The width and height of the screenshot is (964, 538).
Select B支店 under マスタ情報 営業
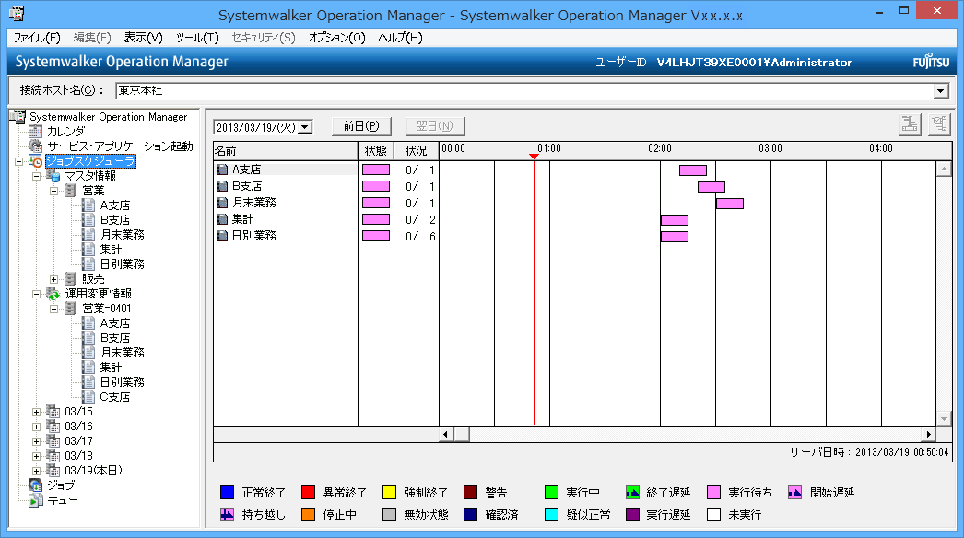click(115, 220)
